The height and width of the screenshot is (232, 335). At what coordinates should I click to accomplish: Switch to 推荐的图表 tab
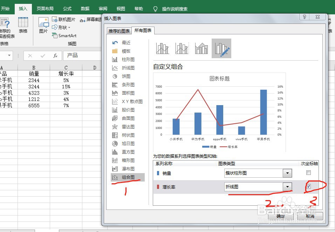click(119, 31)
